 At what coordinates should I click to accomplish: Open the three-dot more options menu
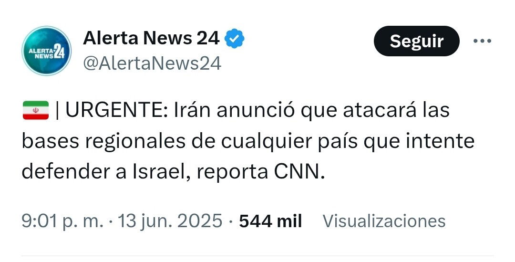pos(482,41)
